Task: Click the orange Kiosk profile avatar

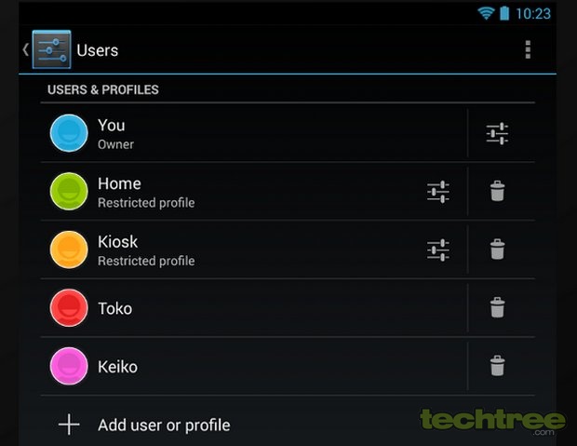Action: point(69,250)
